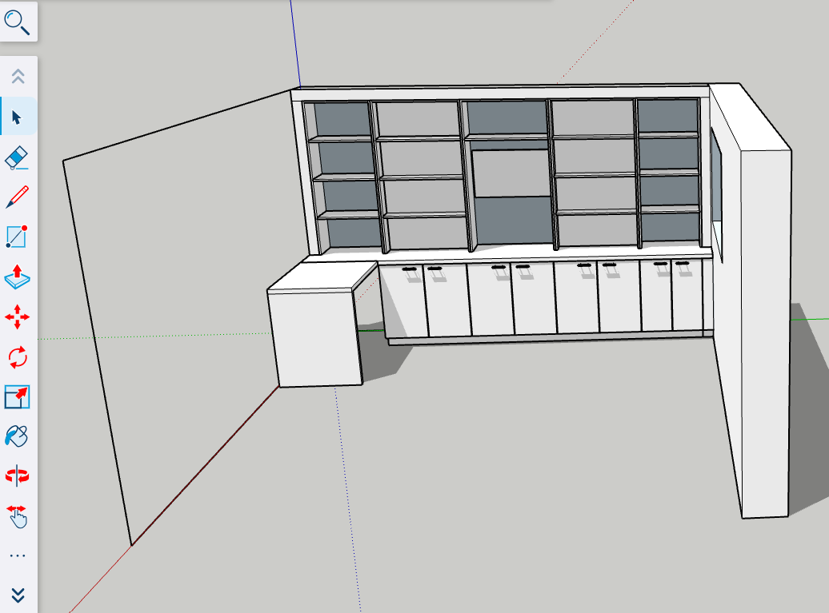Choose the Rotate tool
The width and height of the screenshot is (829, 613).
pos(18,356)
